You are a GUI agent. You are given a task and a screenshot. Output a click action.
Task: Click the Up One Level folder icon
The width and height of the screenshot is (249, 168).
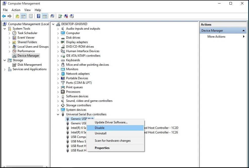click(x=17, y=16)
